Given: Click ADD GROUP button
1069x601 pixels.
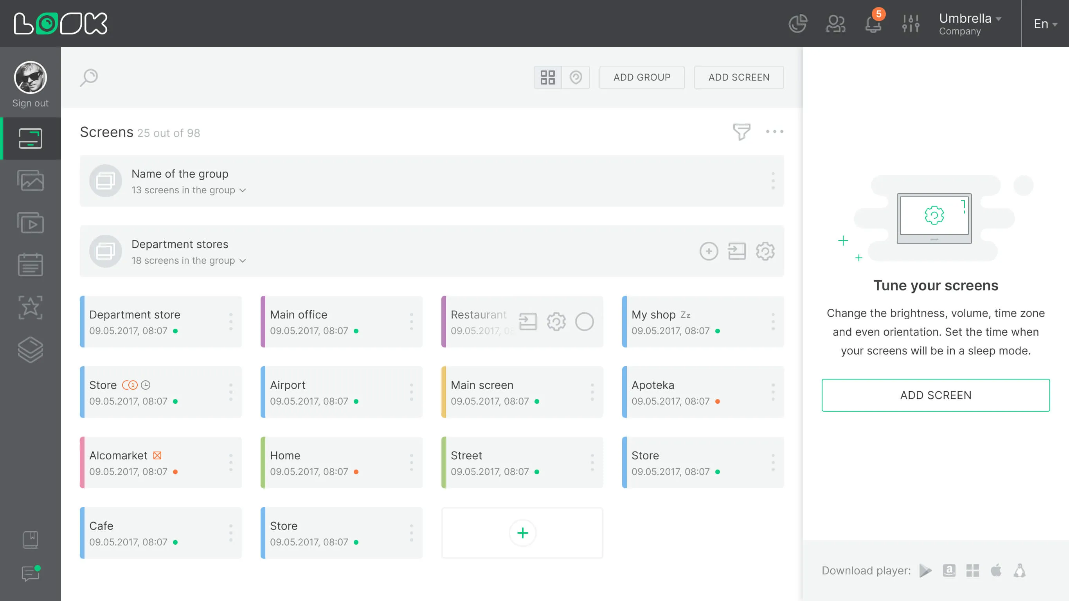Looking at the screenshot, I should pos(642,77).
